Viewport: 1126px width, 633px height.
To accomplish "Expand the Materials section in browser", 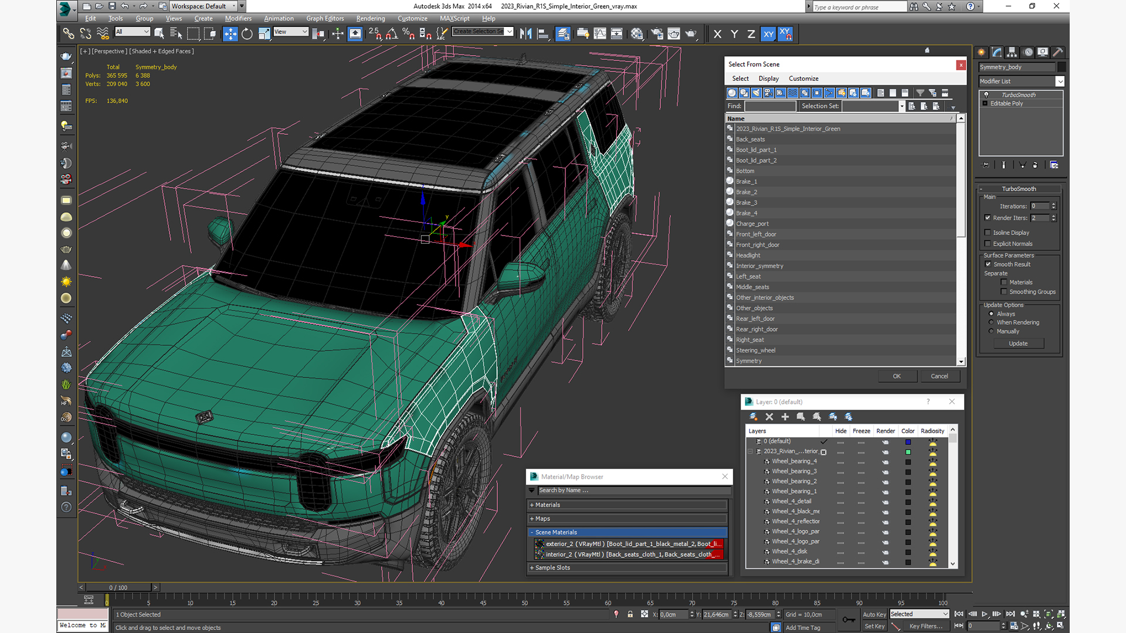I will click(x=548, y=505).
